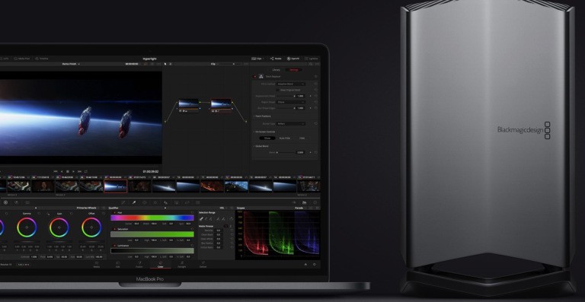Check the Keep Original Detail checkbox
The height and width of the screenshot is (302, 585).
277,90
